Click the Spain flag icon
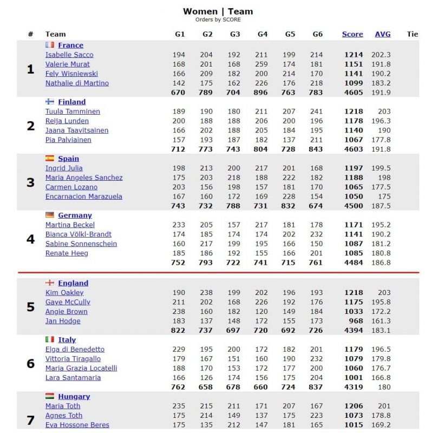 [x=50, y=158]
